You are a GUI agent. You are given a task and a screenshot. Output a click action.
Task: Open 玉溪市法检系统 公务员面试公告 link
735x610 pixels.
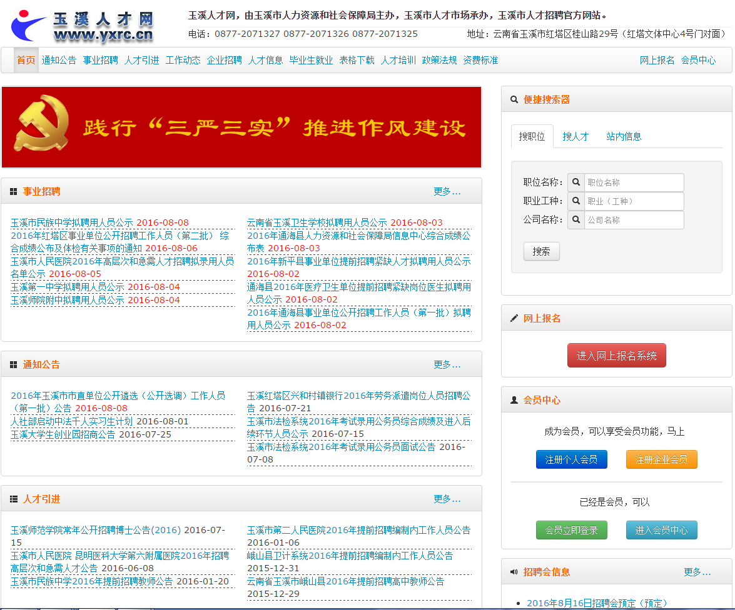[x=342, y=447]
